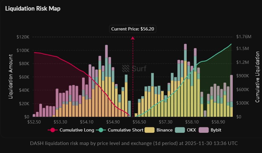Screen dimensions: 262x153
Task: Click the Current Price $56.20 label
Action: tap(132, 29)
